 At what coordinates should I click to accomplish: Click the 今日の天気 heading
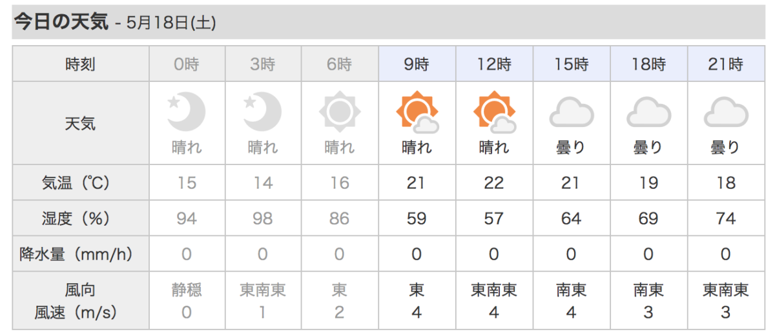coord(61,21)
